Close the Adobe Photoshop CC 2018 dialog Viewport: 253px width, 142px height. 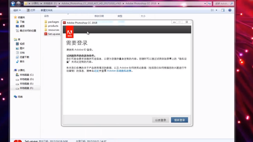[187, 22]
